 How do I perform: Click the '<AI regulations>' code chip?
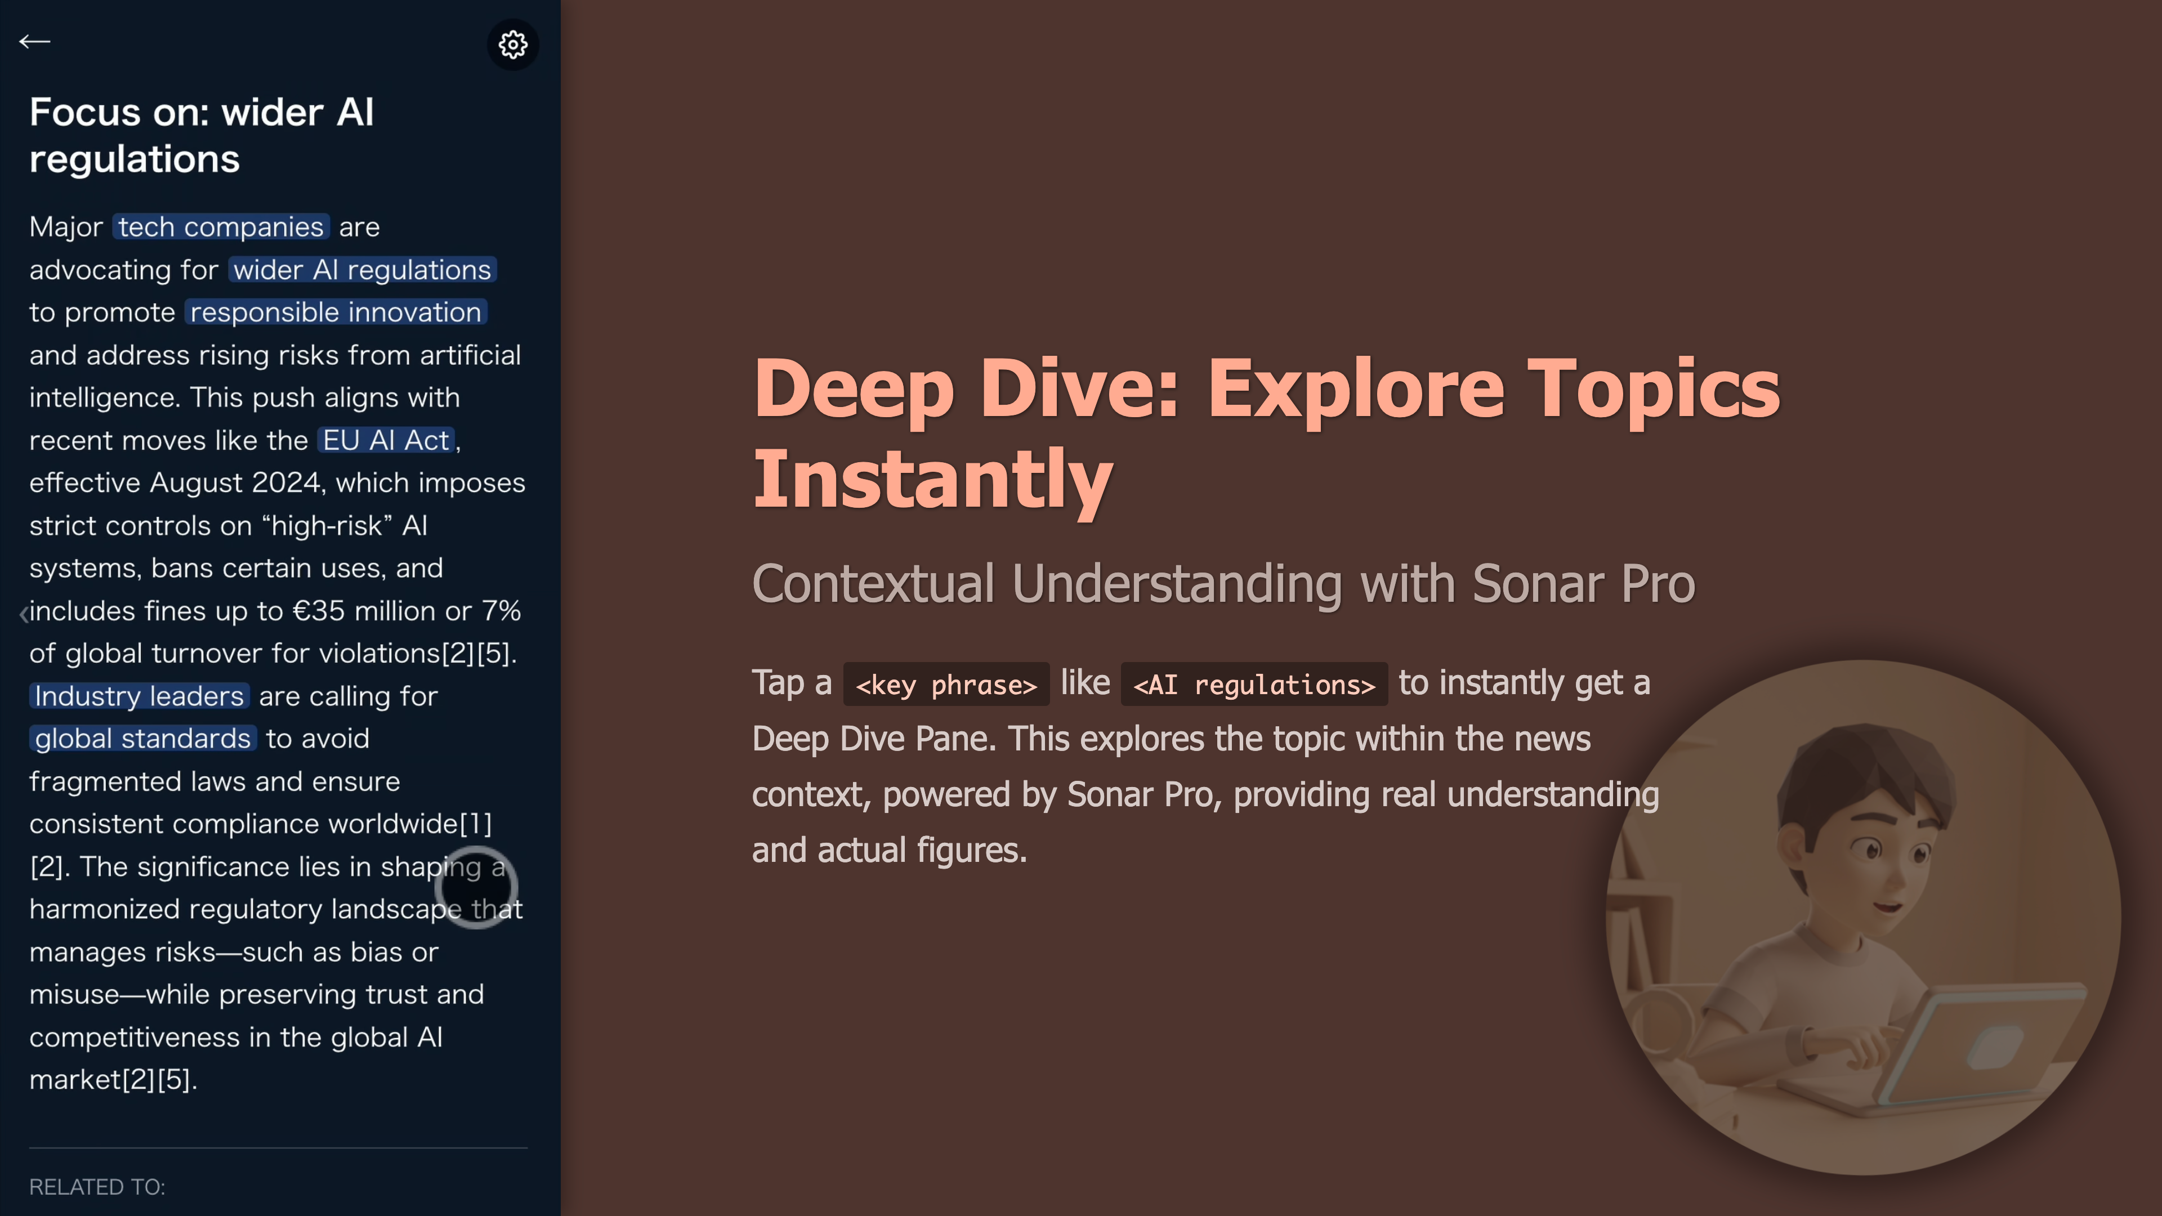[x=1254, y=685]
